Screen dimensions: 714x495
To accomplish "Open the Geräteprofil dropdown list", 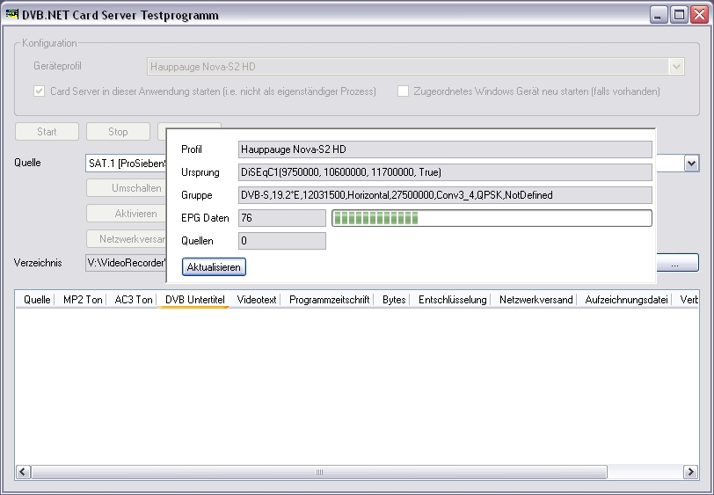I will coord(676,66).
